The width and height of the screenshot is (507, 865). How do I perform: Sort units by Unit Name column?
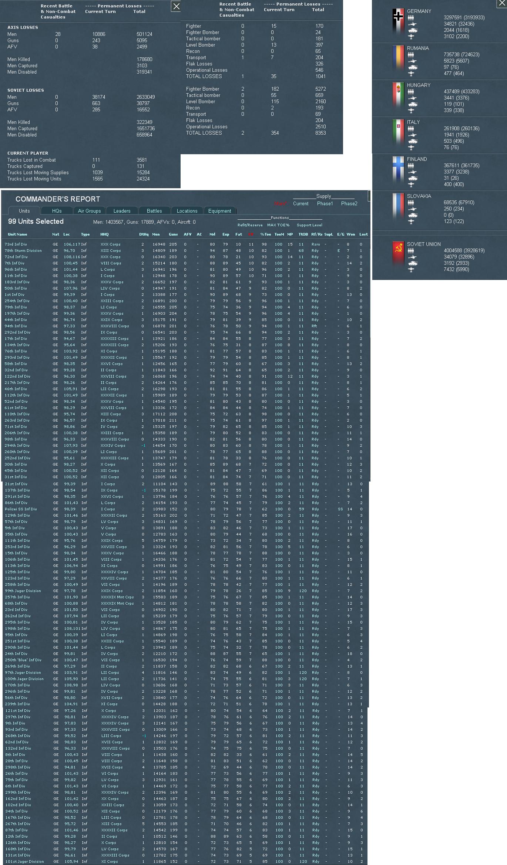click(x=17, y=234)
